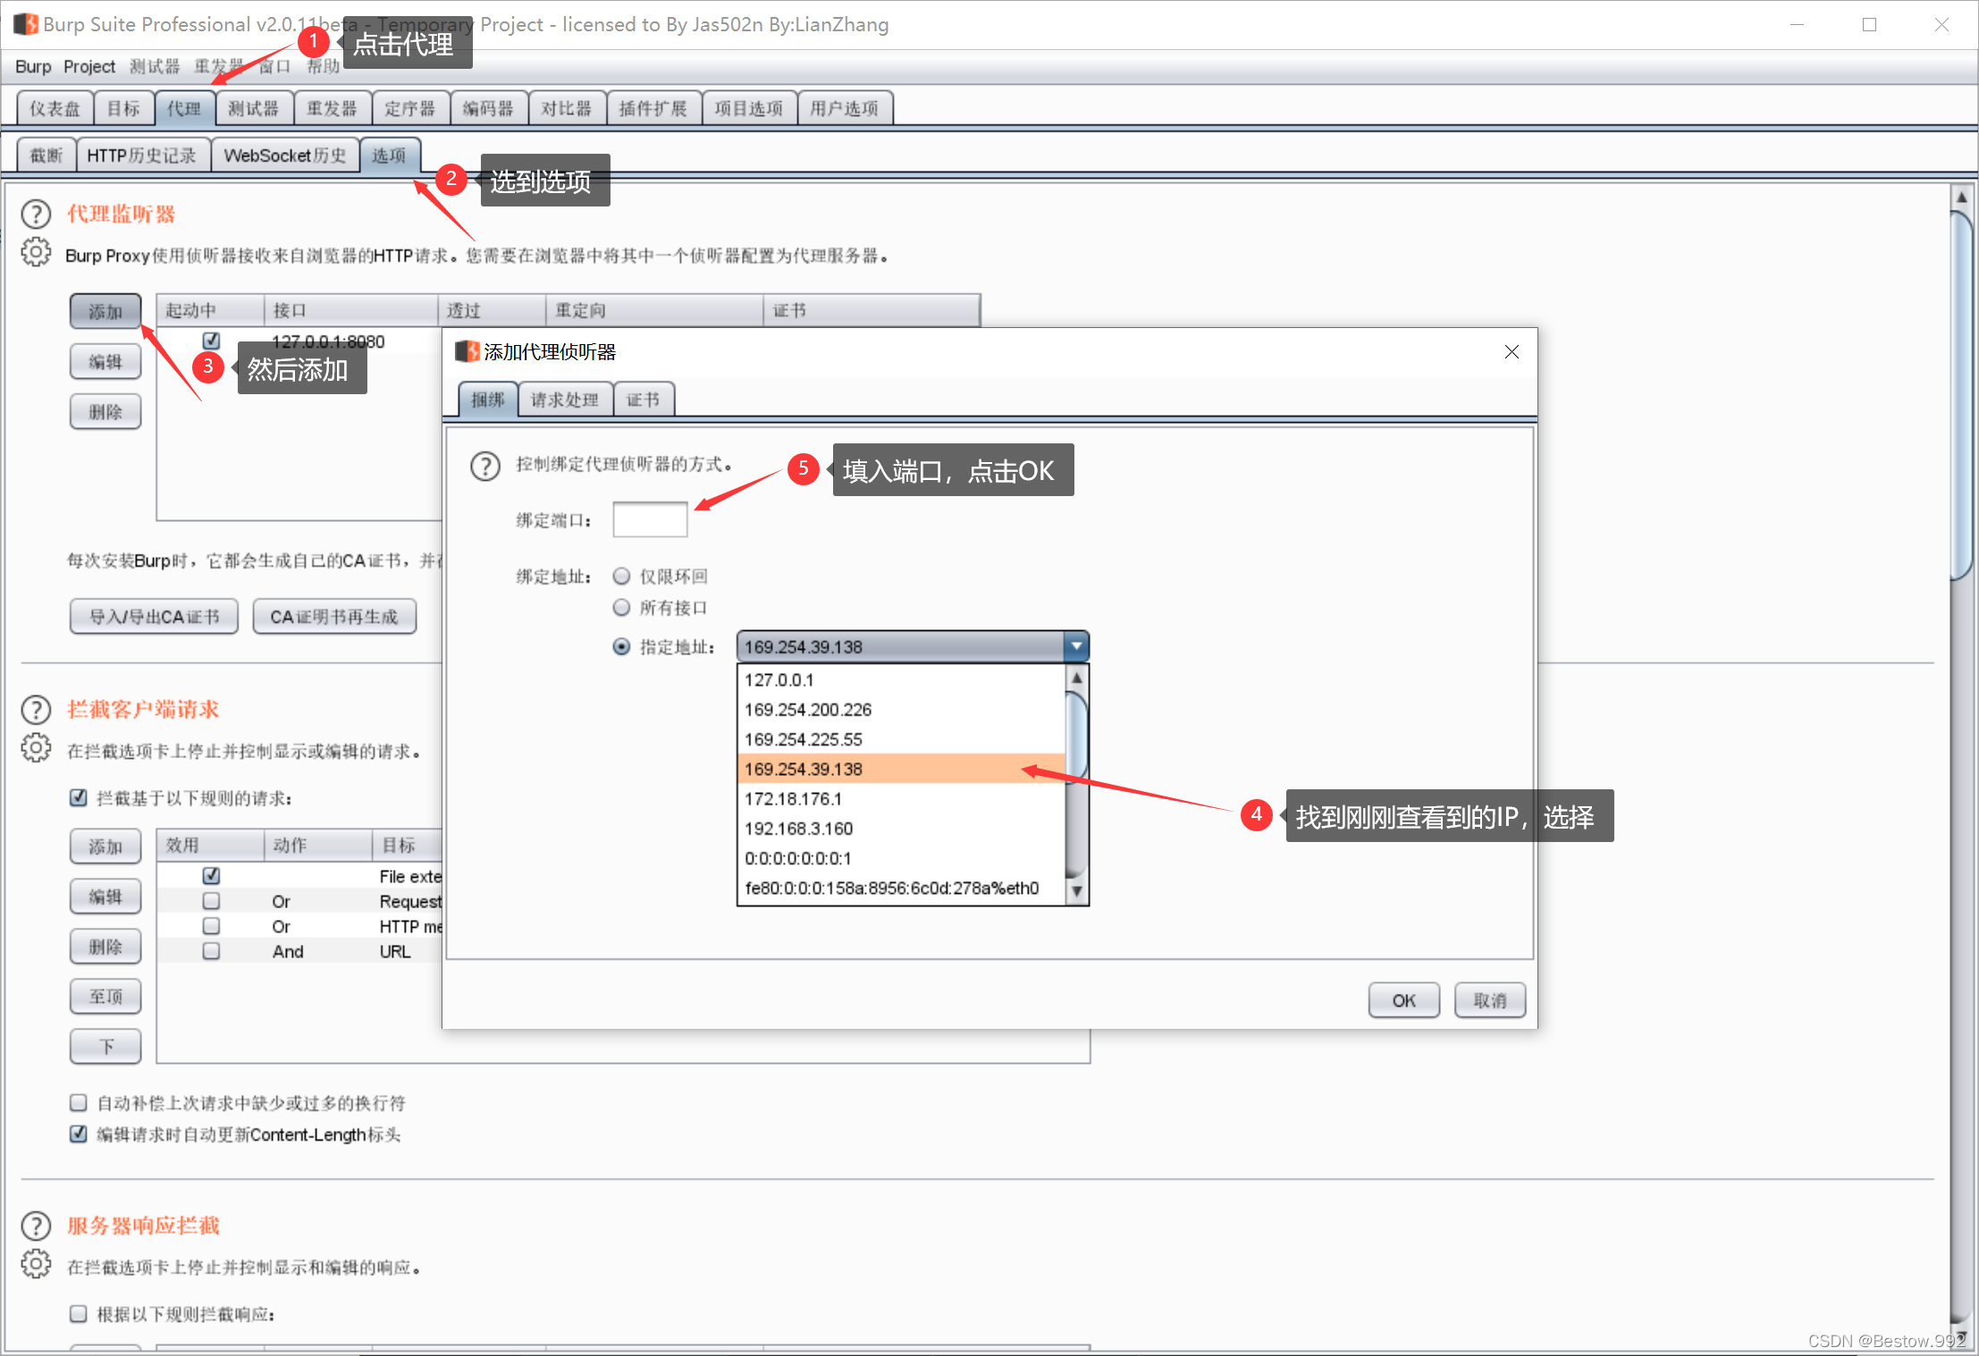Toggle running checkbox for 127.0.0.1:8080 listener
Image resolution: width=1979 pixels, height=1356 pixels.
[x=211, y=341]
